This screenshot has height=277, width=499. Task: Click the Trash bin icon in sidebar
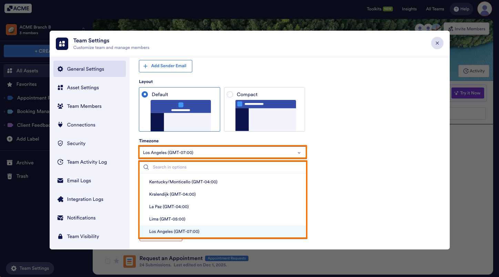click(10, 176)
